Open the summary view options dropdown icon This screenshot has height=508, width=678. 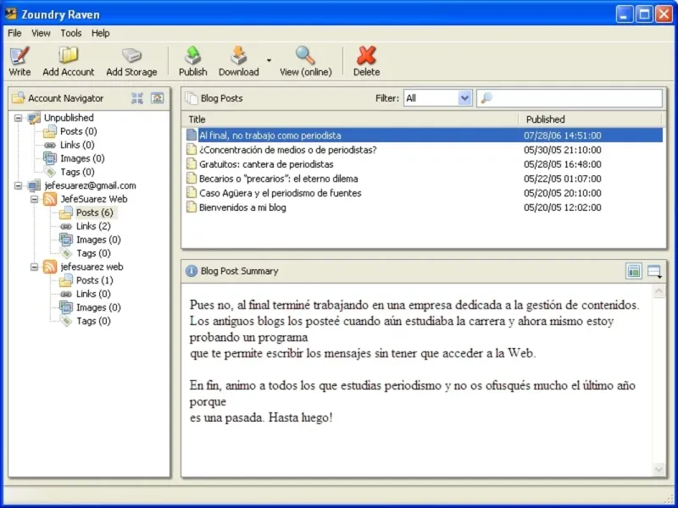tap(654, 271)
